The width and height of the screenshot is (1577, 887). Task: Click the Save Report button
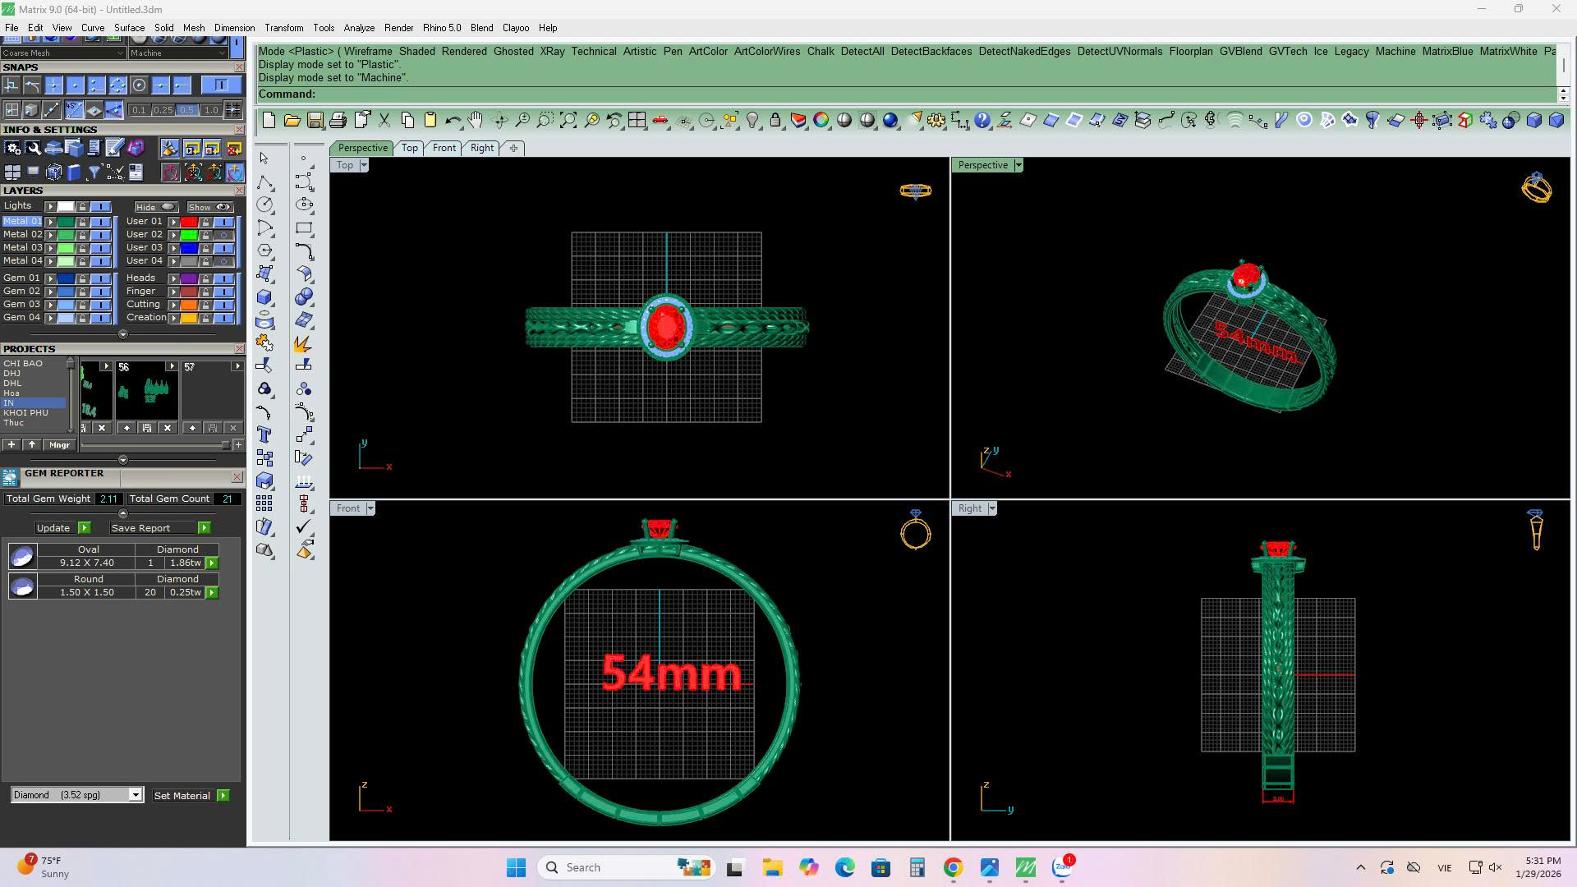pyautogui.click(x=140, y=528)
